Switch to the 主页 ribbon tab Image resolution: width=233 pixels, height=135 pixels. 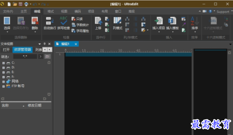pos(24,12)
